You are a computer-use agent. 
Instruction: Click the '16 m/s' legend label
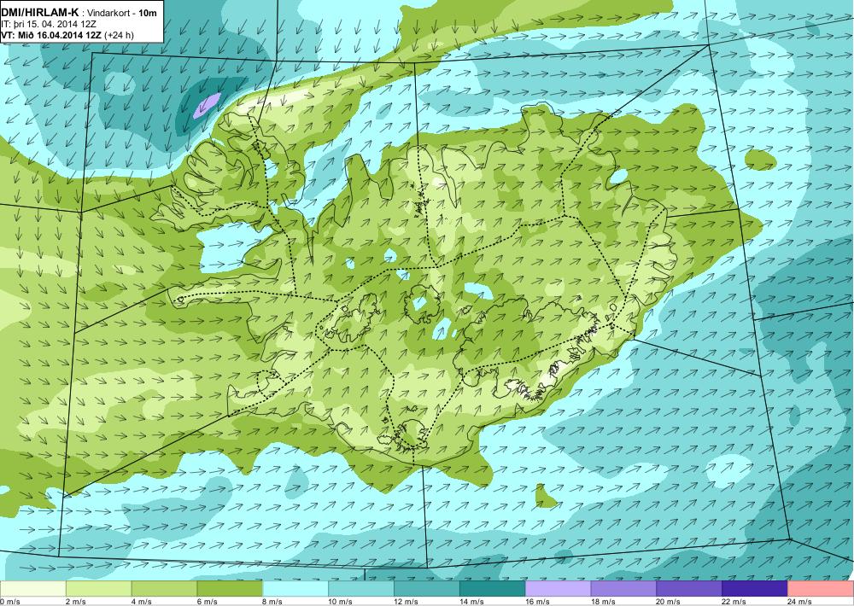(537, 602)
